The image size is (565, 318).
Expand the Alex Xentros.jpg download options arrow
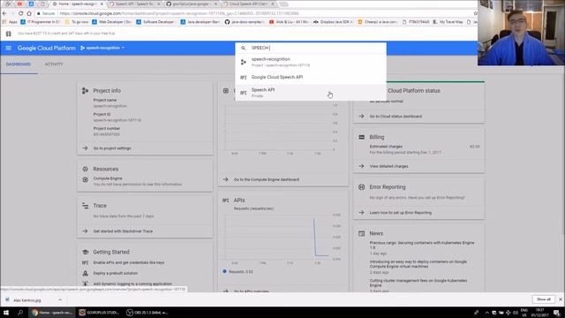coord(60,300)
